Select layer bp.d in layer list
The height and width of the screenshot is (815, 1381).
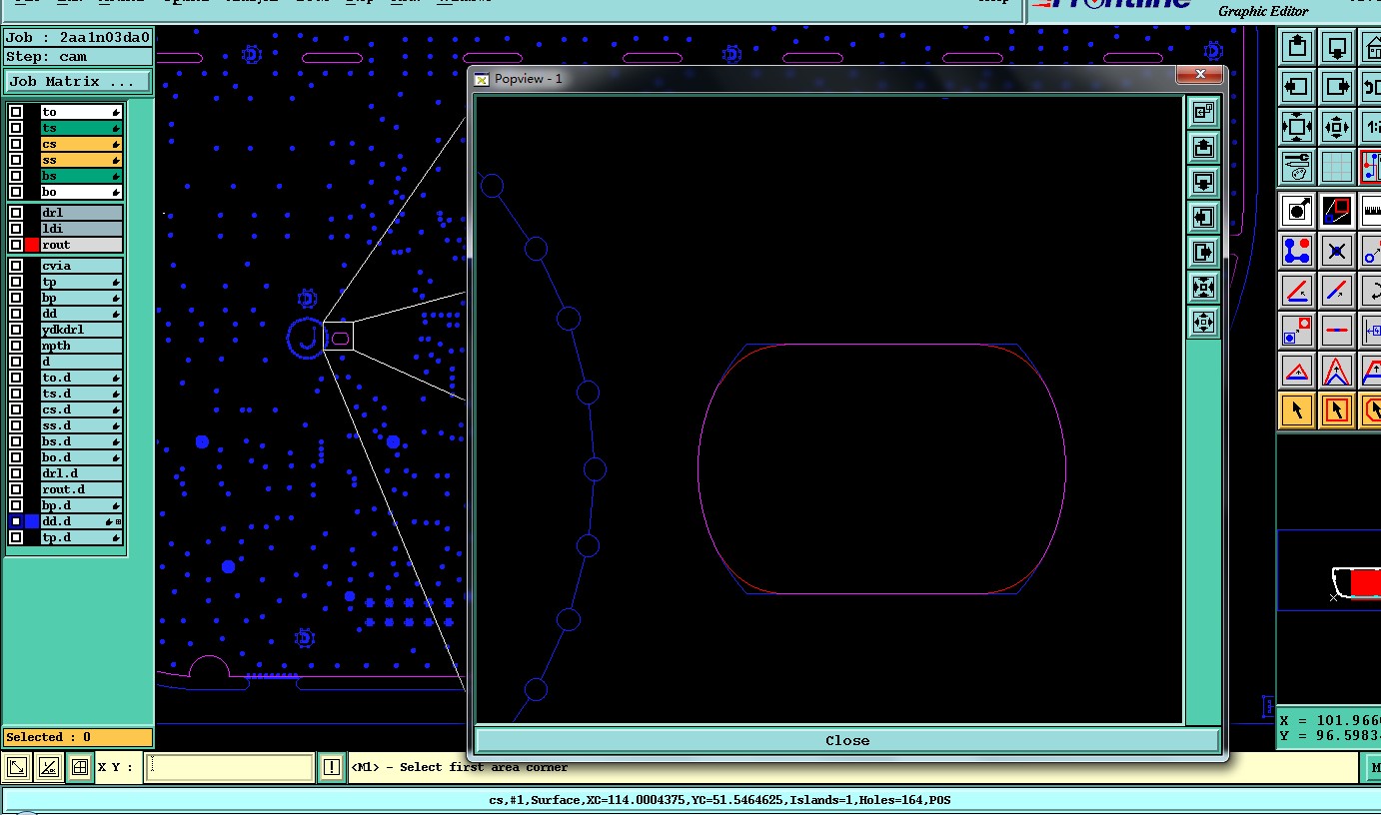click(x=81, y=505)
